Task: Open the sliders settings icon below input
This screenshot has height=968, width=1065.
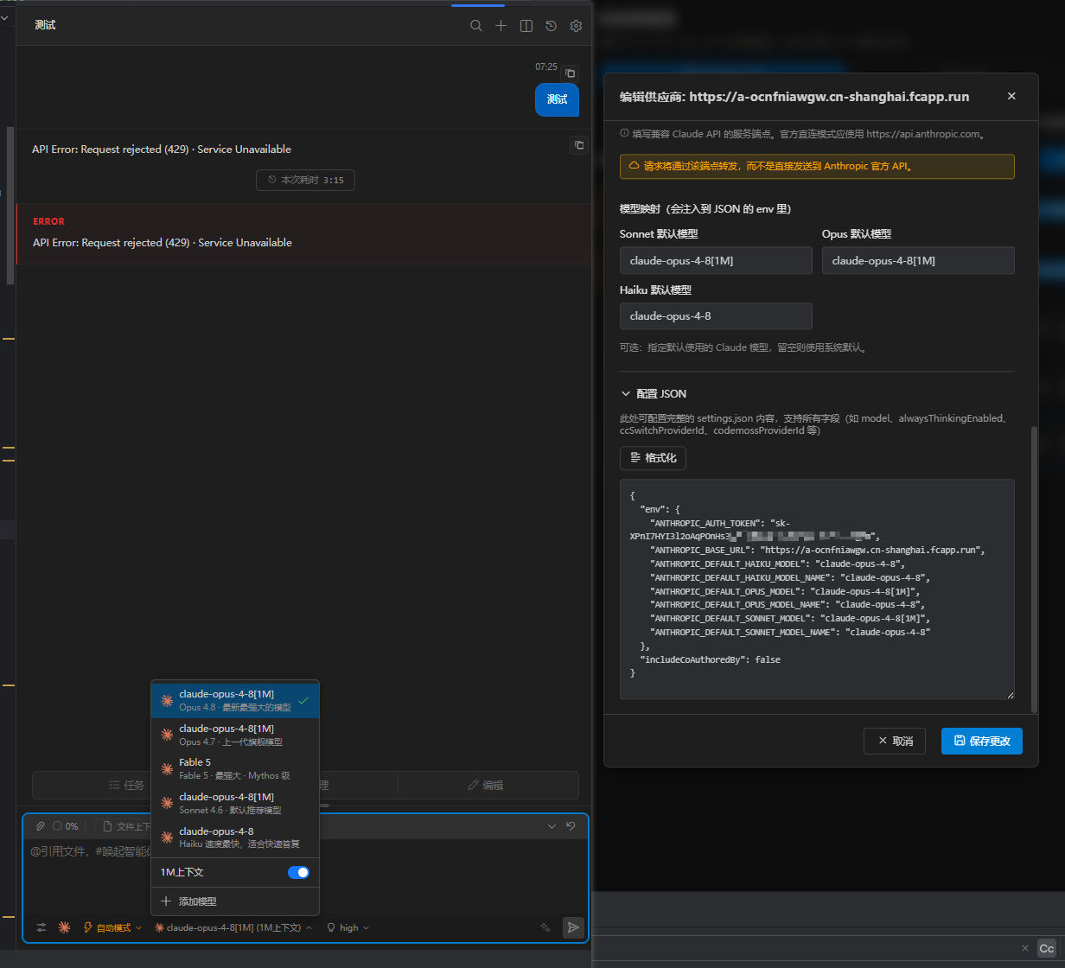Action: point(41,927)
